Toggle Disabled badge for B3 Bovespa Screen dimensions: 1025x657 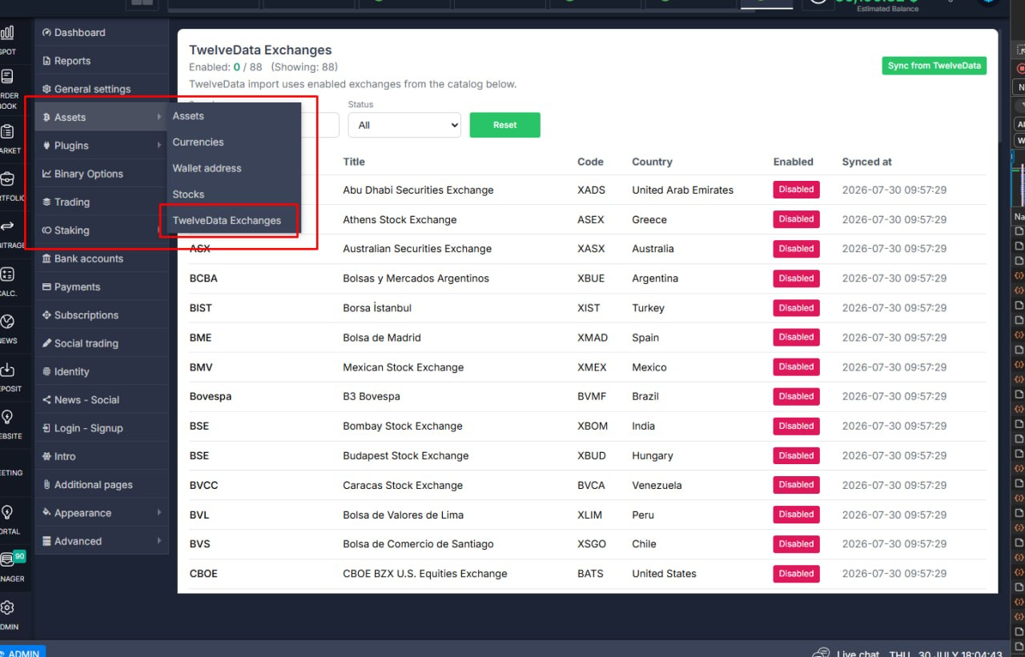click(x=796, y=396)
